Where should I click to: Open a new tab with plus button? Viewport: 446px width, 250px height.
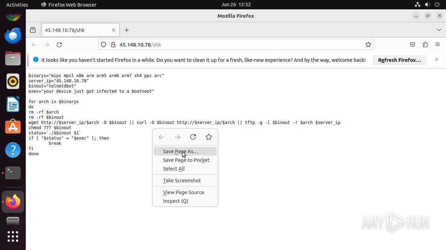pos(126,30)
